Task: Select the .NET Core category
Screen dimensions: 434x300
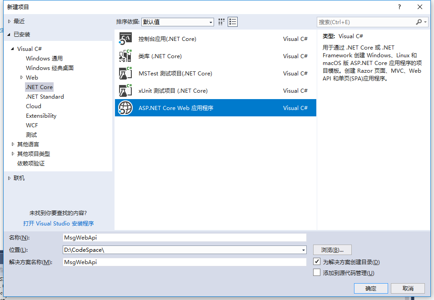Action: [39, 87]
